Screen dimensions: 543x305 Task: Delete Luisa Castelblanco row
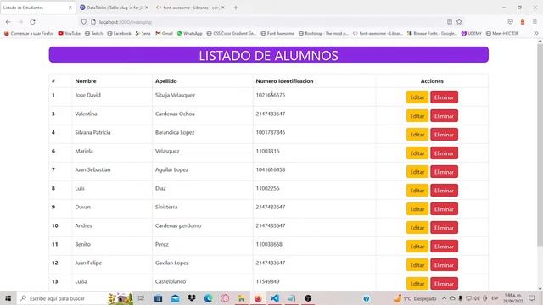444,284
